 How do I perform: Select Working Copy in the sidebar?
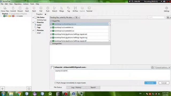click(42, 20)
